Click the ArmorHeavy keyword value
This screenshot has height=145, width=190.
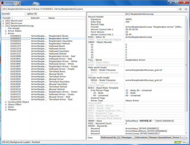pos(142,129)
